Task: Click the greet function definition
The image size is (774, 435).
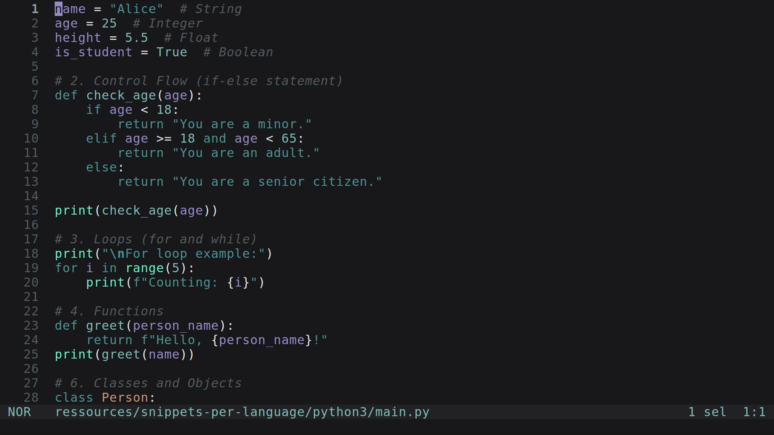Action: [106, 325]
